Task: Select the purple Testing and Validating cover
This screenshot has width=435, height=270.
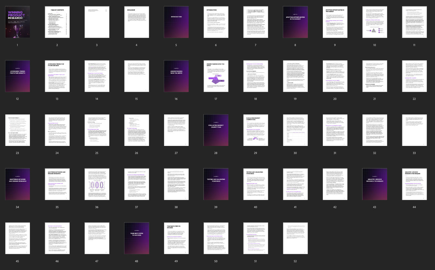Action: tap(216, 184)
